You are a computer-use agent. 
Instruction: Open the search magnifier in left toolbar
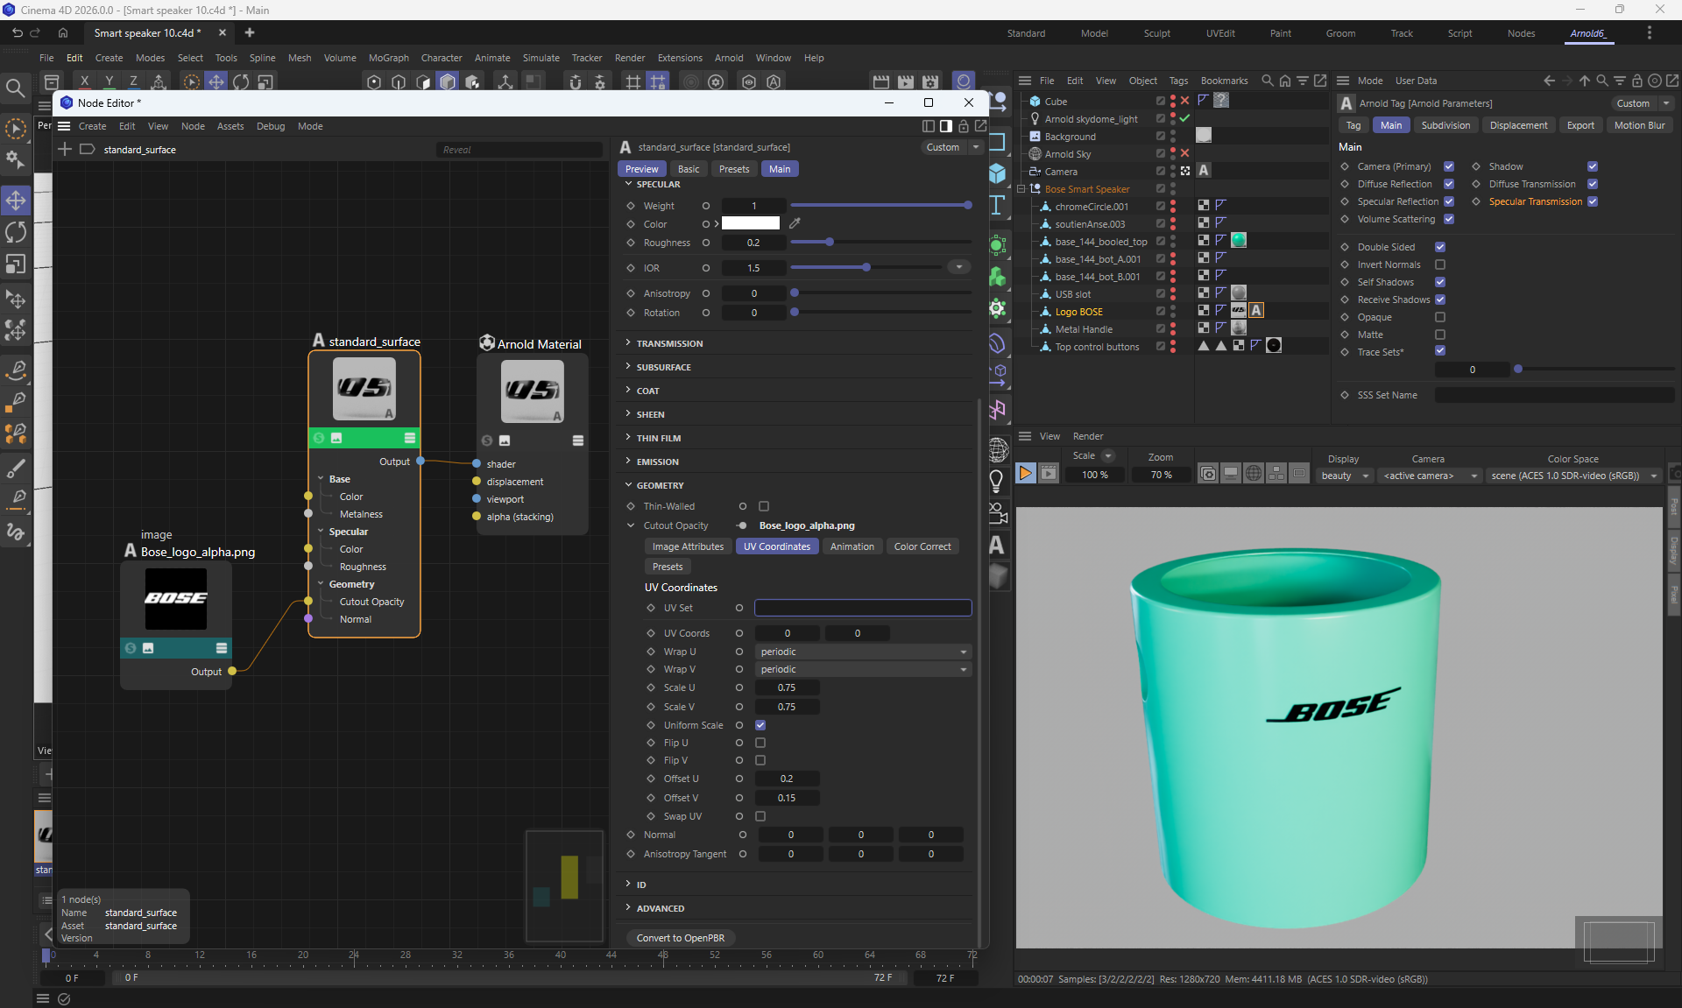(15, 88)
